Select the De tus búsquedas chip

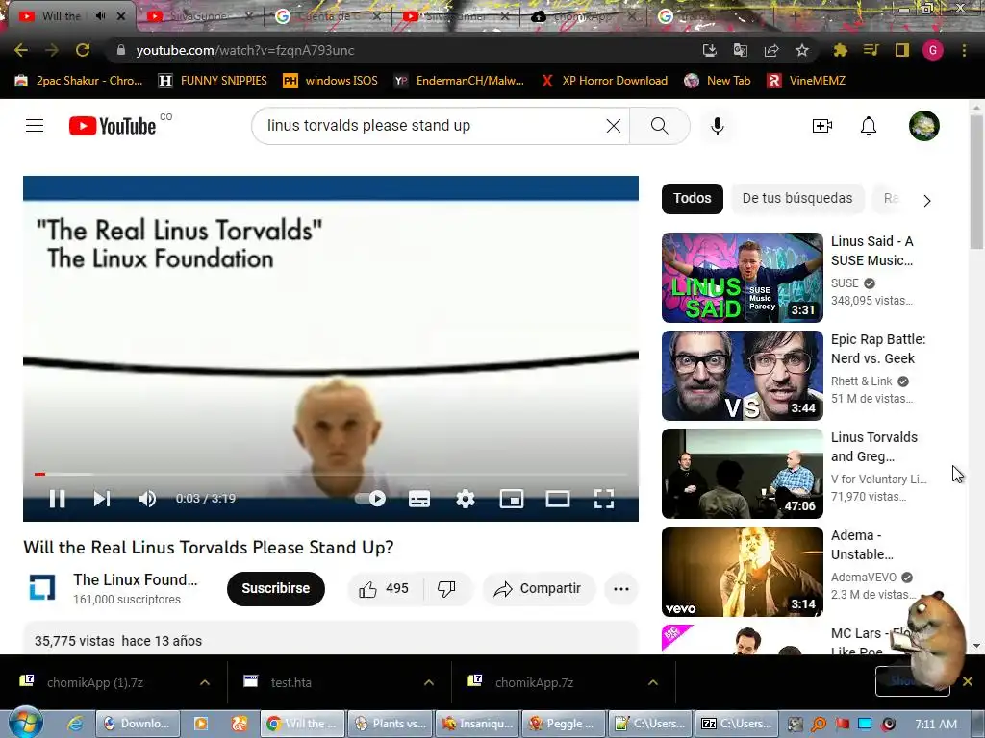pos(797,198)
